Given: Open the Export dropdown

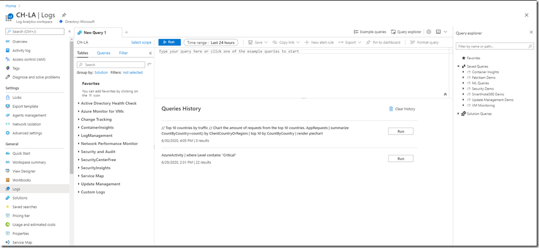Looking at the screenshot, I should click(x=350, y=42).
